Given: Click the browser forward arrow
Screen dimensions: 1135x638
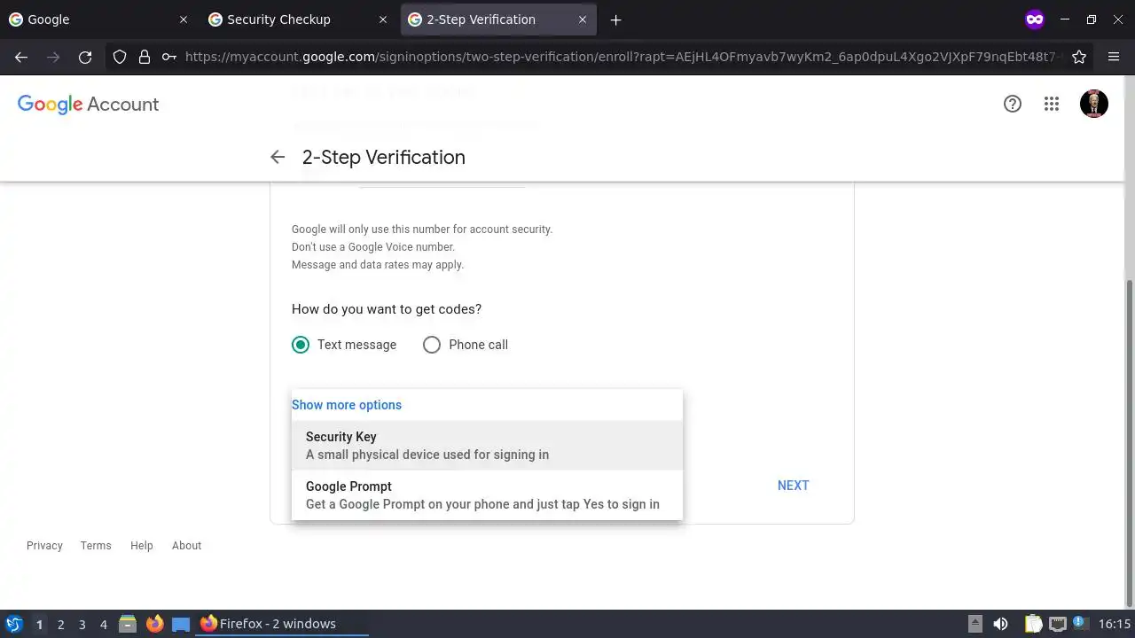Looking at the screenshot, I should (53, 57).
